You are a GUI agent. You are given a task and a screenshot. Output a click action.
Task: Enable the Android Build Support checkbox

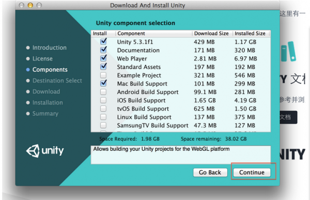103,92
